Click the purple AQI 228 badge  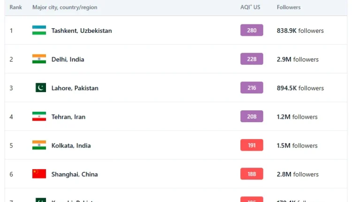coord(252,59)
